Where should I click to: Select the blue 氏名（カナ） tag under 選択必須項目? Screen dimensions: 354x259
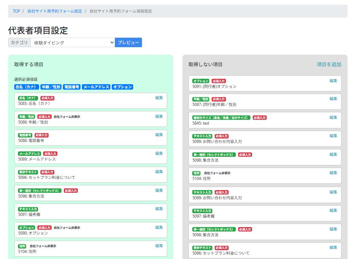pos(27,87)
